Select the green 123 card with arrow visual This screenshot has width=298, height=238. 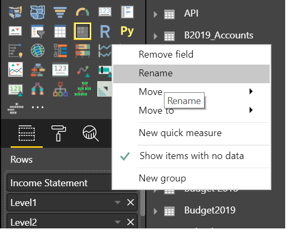click(15, 90)
